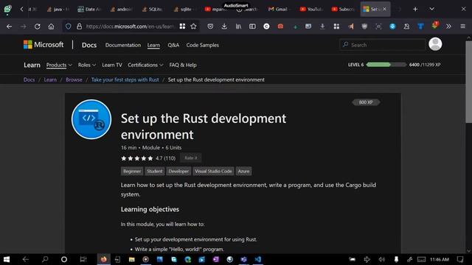Screen dimensions: 472x265
Task: Expand the Certifications dropdown menu
Action: (145, 65)
